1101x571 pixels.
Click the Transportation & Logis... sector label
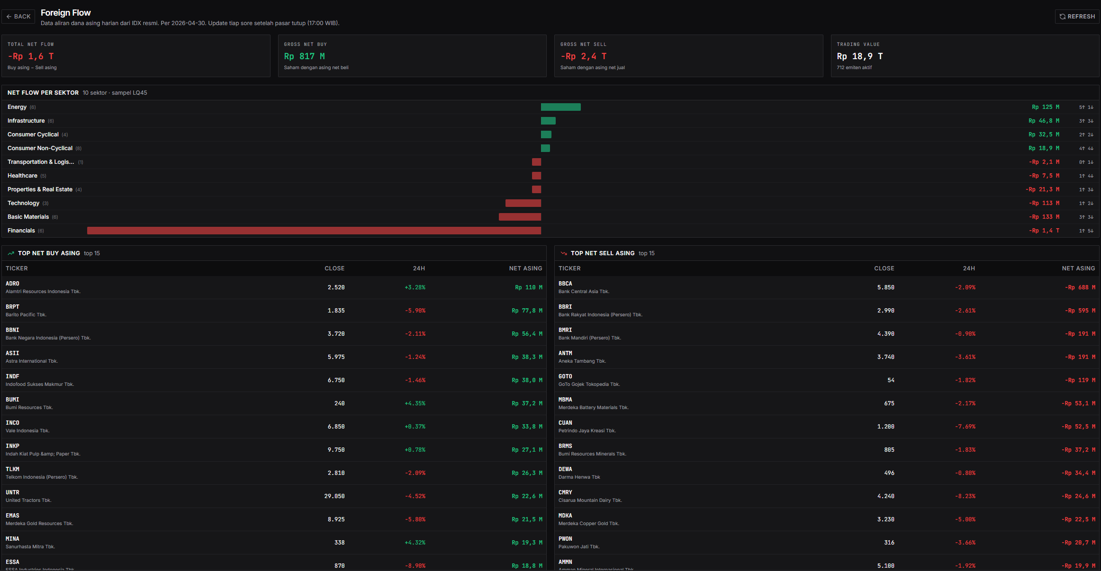[x=41, y=162]
